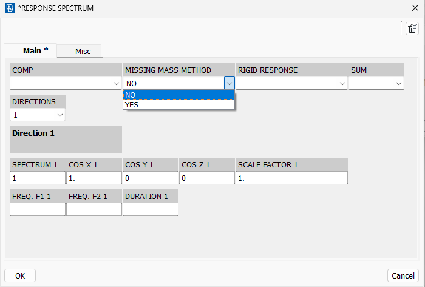Open the SUM dropdown

[376, 83]
